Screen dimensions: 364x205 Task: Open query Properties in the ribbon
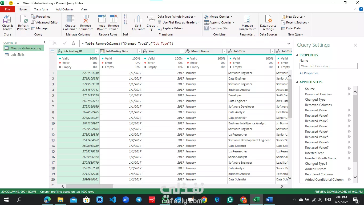tap(41, 17)
